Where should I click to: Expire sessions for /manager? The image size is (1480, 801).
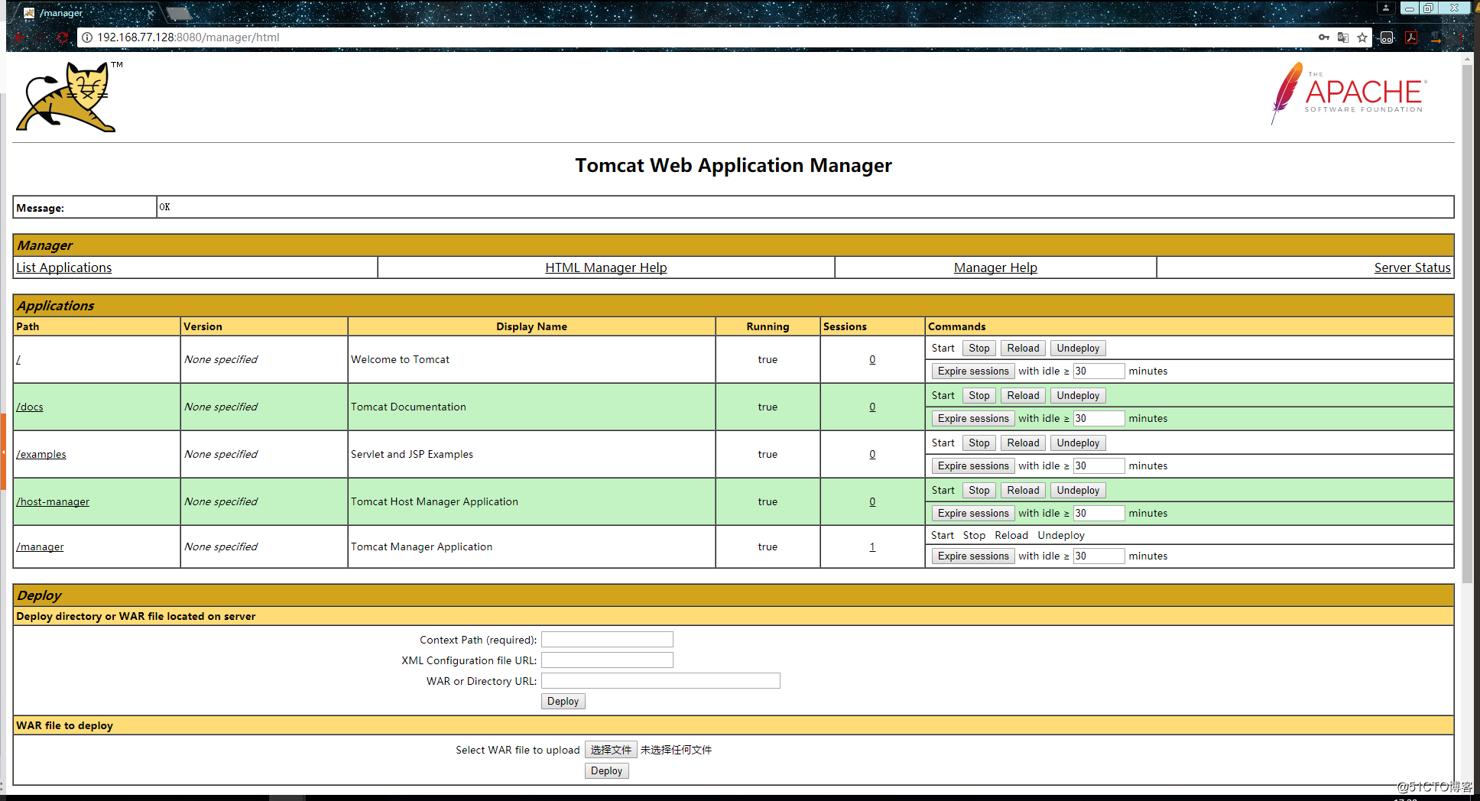click(x=973, y=556)
